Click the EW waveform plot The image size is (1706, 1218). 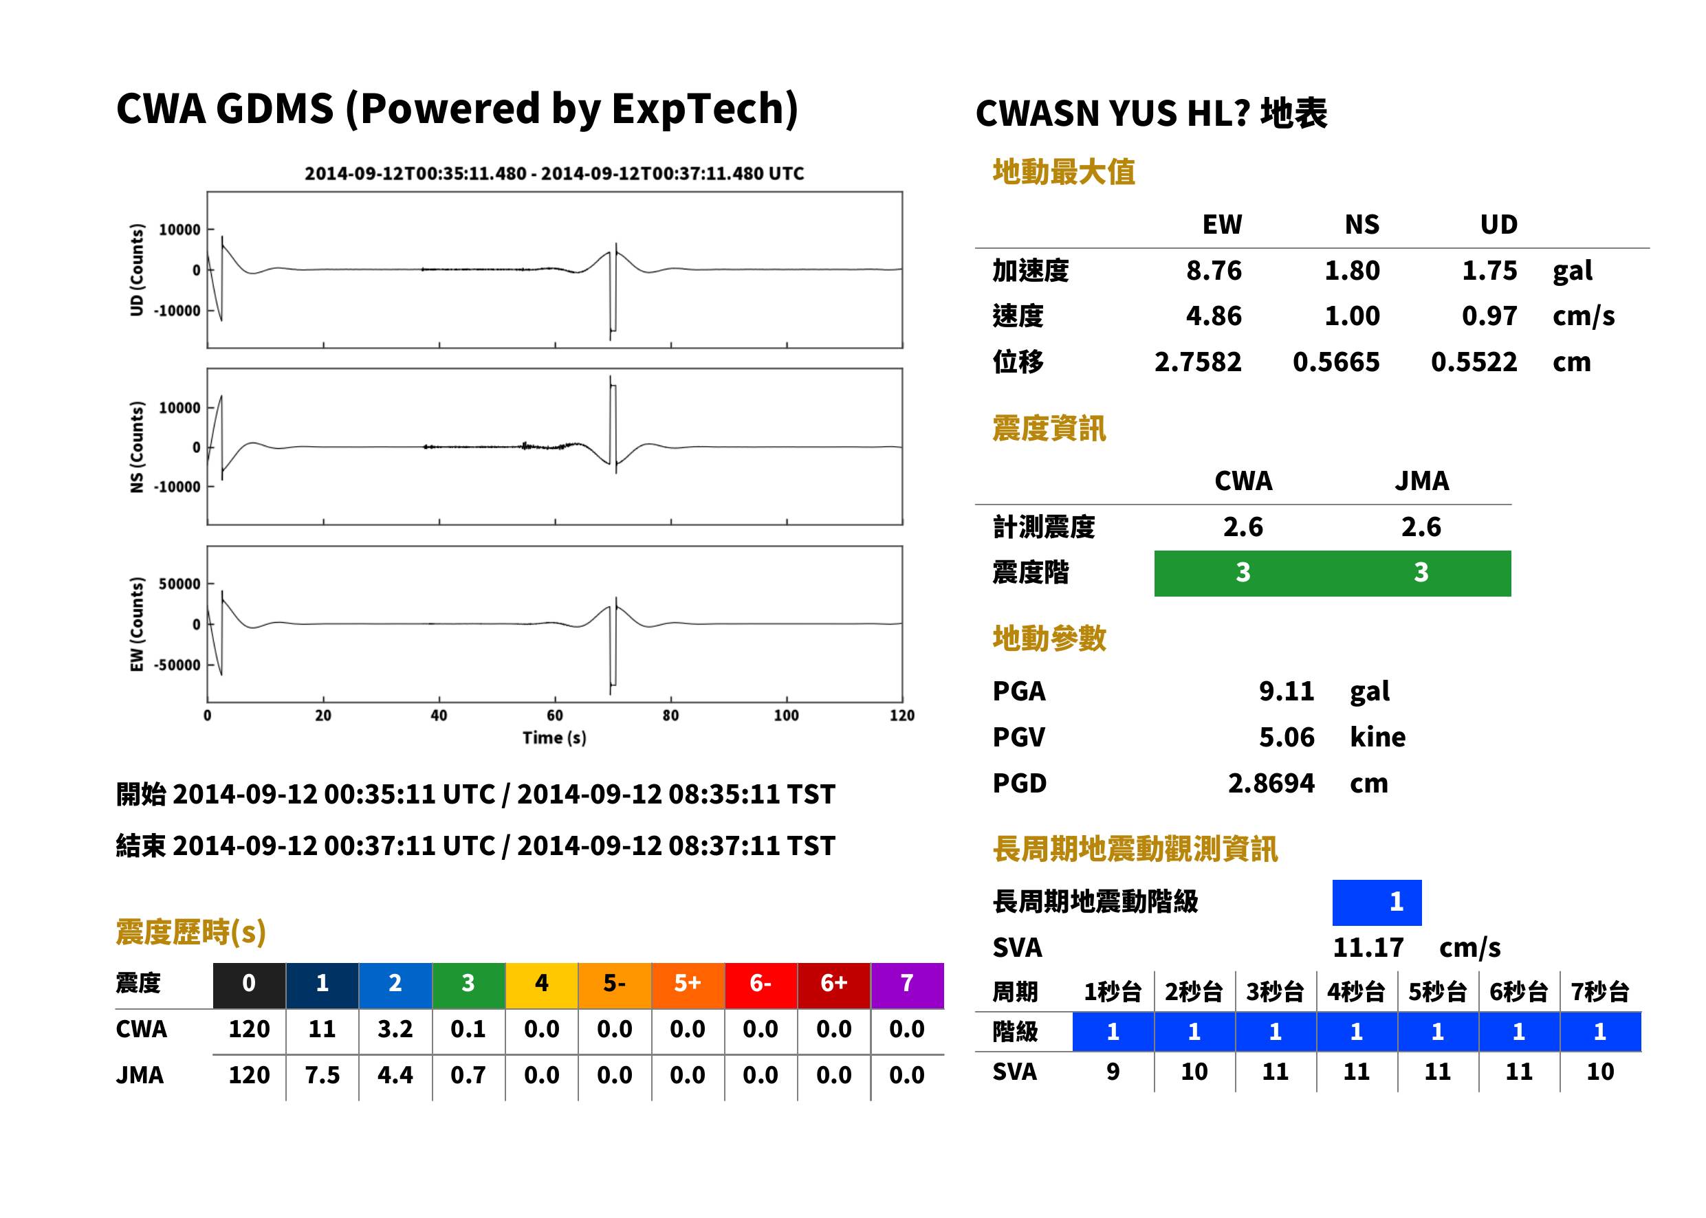(x=554, y=624)
